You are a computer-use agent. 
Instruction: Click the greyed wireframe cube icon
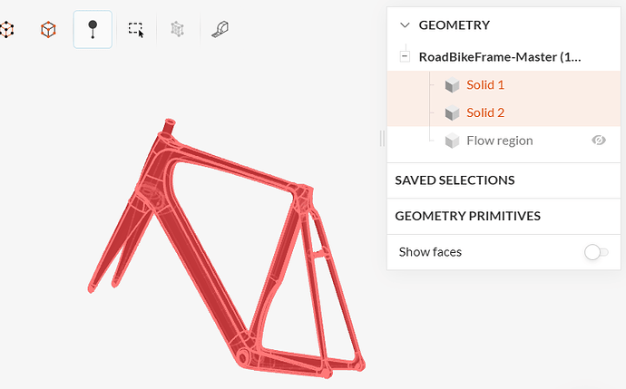click(x=177, y=30)
